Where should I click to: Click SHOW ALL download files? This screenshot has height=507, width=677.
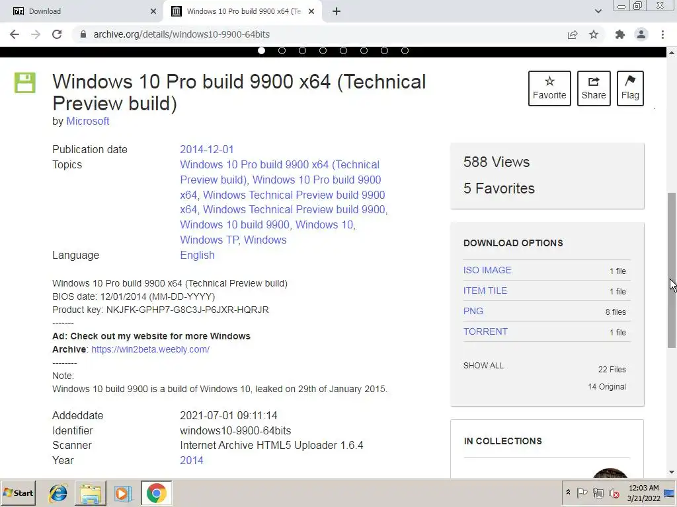tap(483, 365)
